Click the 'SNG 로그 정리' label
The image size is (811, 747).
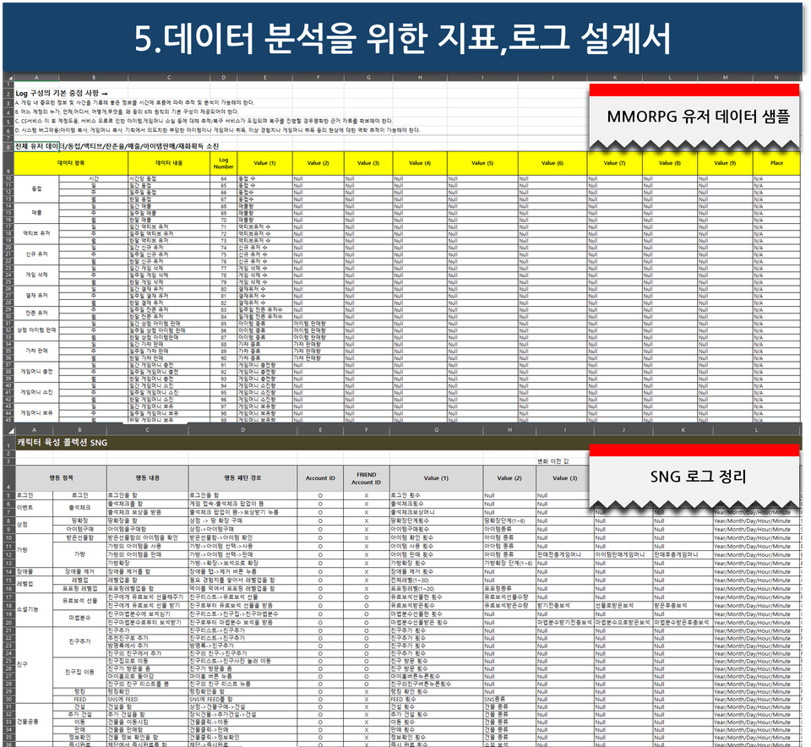click(x=699, y=476)
